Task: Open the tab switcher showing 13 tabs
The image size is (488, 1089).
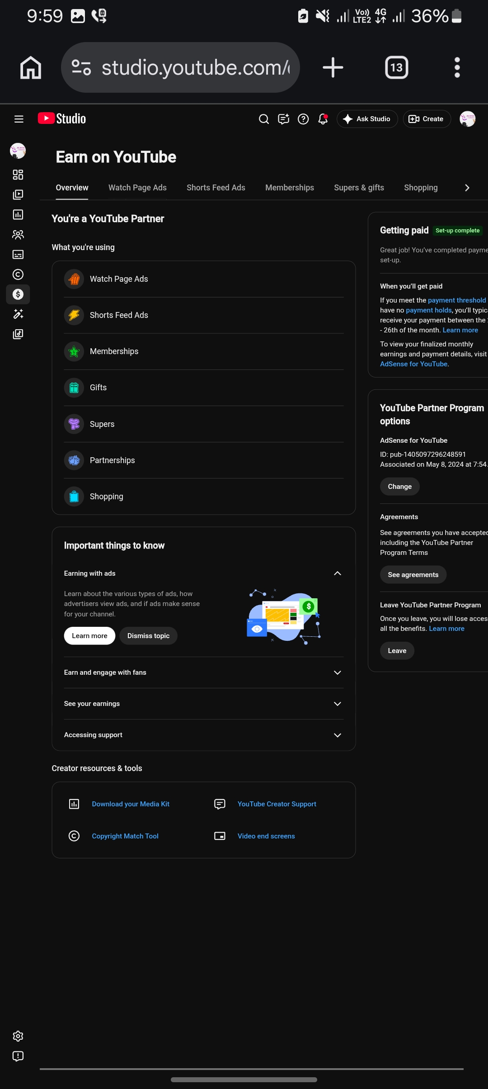Action: [x=397, y=67]
